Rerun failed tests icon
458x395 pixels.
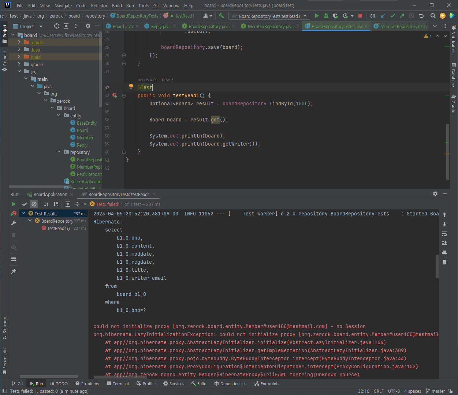click(x=14, y=214)
